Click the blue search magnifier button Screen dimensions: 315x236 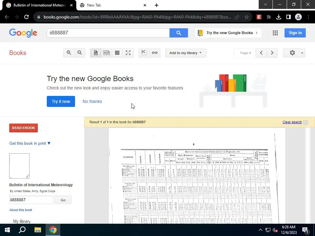[179, 33]
